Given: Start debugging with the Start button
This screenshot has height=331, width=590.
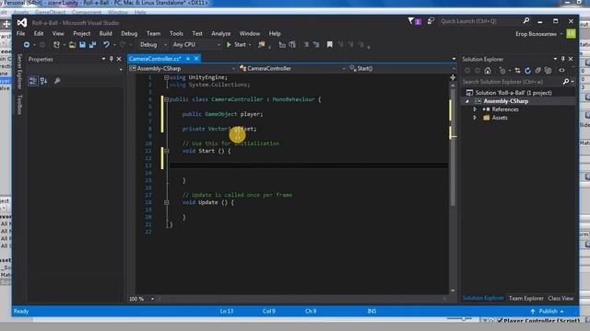Looking at the screenshot, I should (239, 45).
